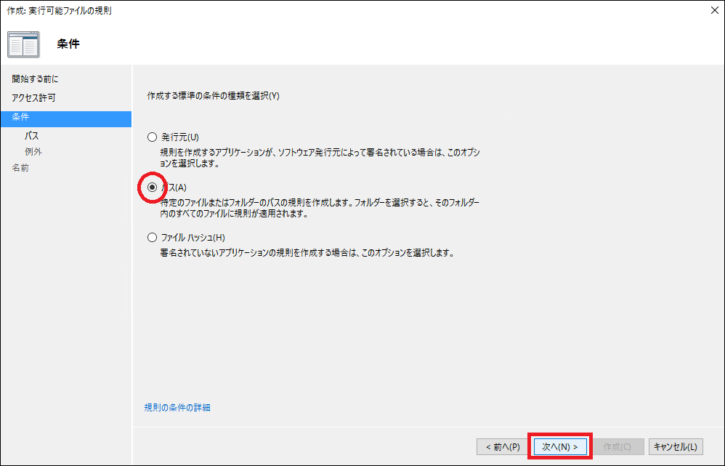Cancel the wizard with キャンセル(L)
This screenshot has height=466, width=725.
676,446
